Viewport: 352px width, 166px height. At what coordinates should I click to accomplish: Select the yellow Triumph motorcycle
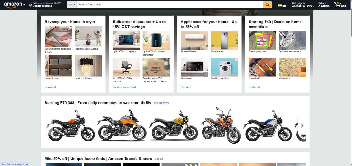click(174, 125)
